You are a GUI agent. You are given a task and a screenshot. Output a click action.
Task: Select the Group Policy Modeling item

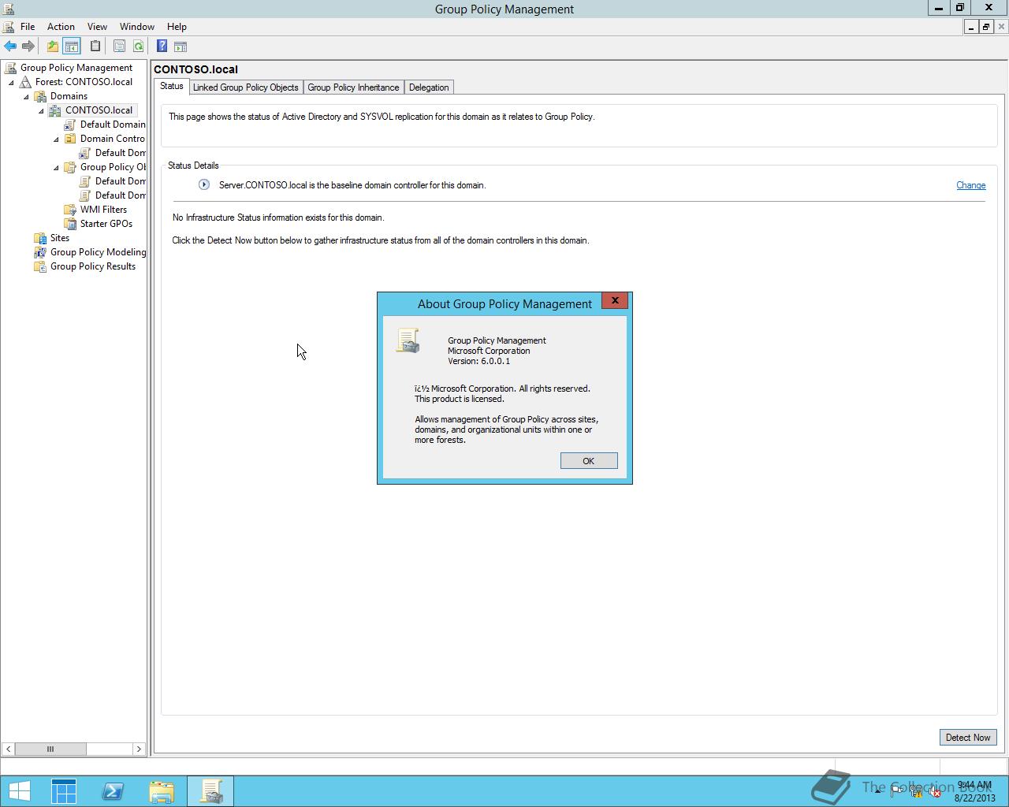click(x=98, y=252)
